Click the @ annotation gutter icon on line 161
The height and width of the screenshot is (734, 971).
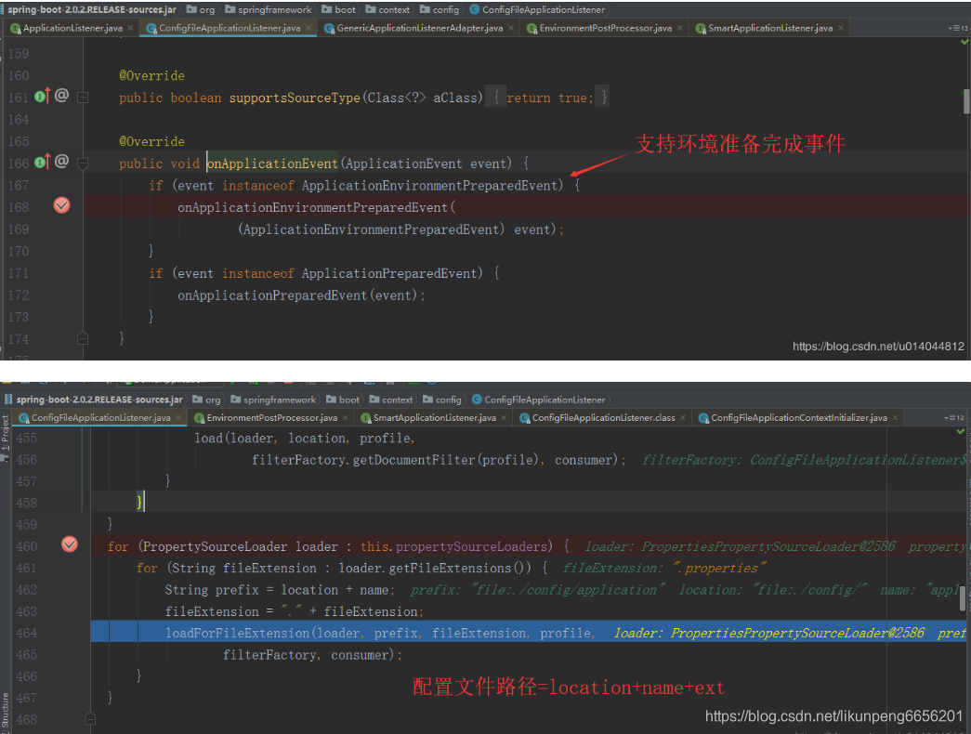[61, 96]
